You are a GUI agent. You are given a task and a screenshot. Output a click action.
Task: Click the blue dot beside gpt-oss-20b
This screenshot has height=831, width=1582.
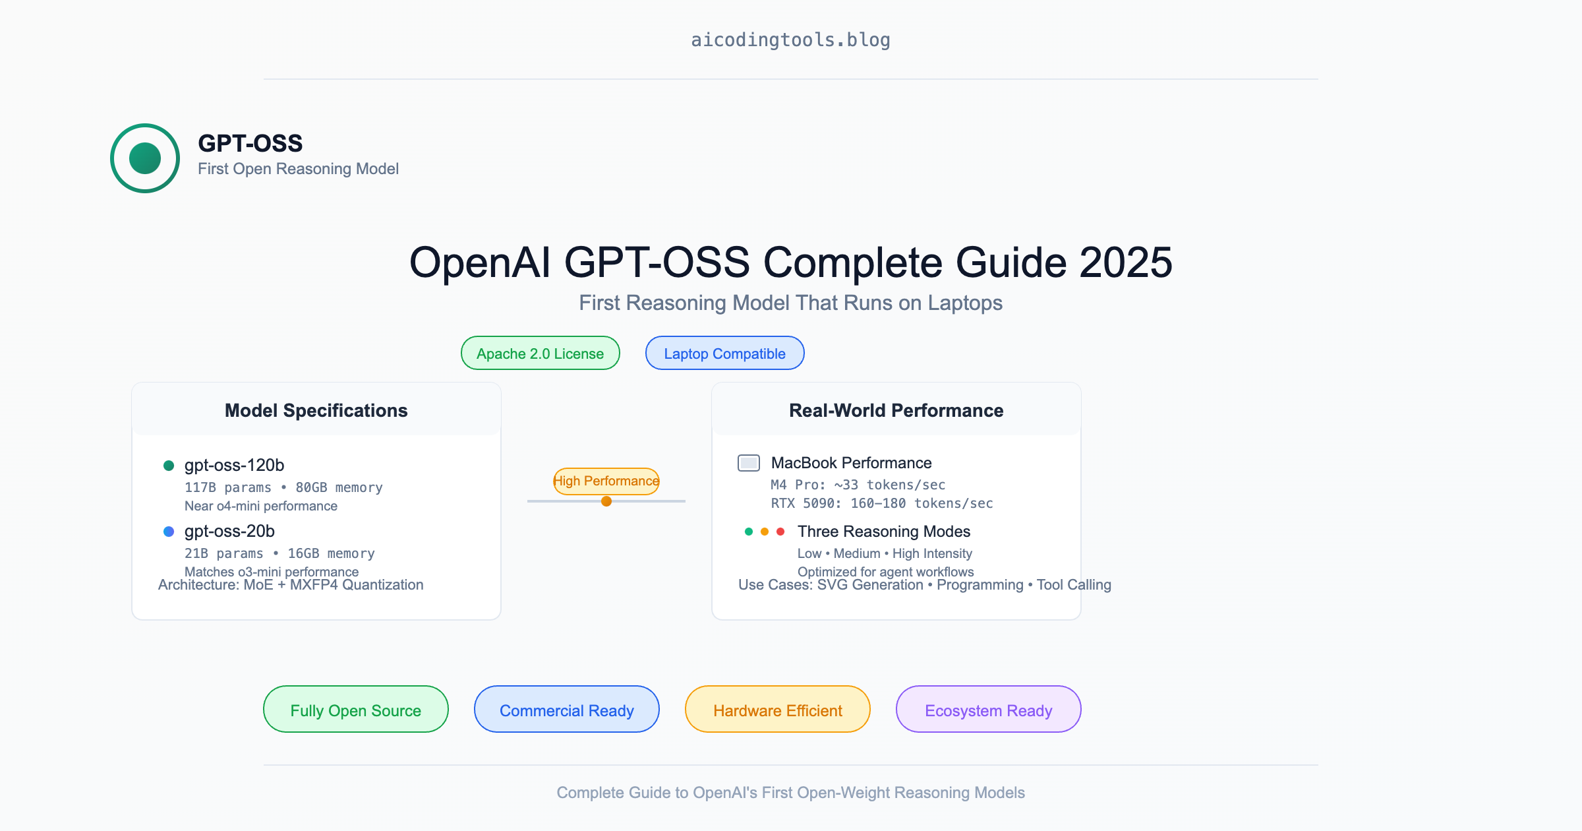169,532
